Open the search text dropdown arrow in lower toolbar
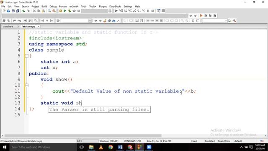 pyautogui.click(x=90, y=21)
